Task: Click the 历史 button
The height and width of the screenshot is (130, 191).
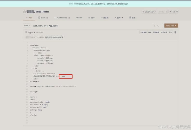Action: 170,32
